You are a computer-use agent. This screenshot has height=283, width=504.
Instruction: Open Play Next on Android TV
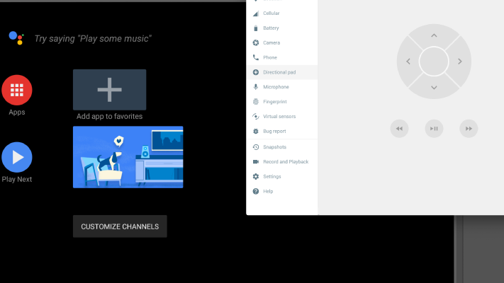17,157
